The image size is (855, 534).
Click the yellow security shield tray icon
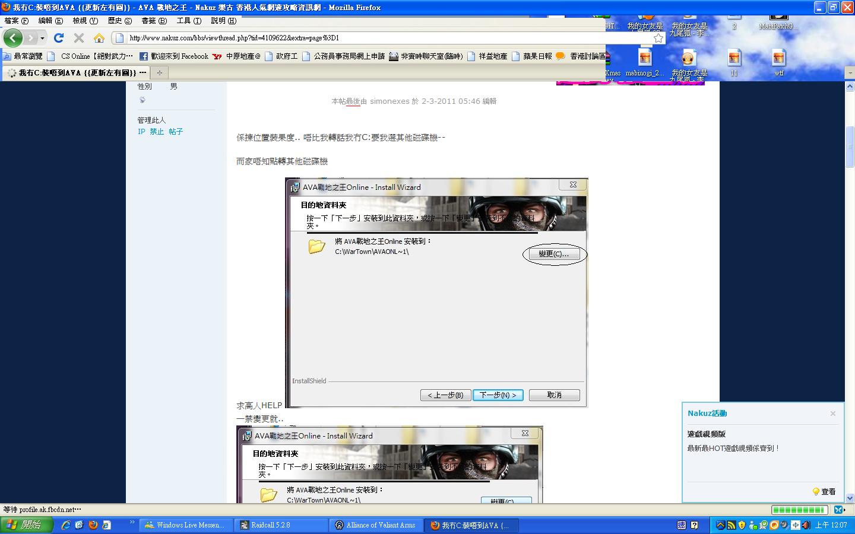point(742,525)
